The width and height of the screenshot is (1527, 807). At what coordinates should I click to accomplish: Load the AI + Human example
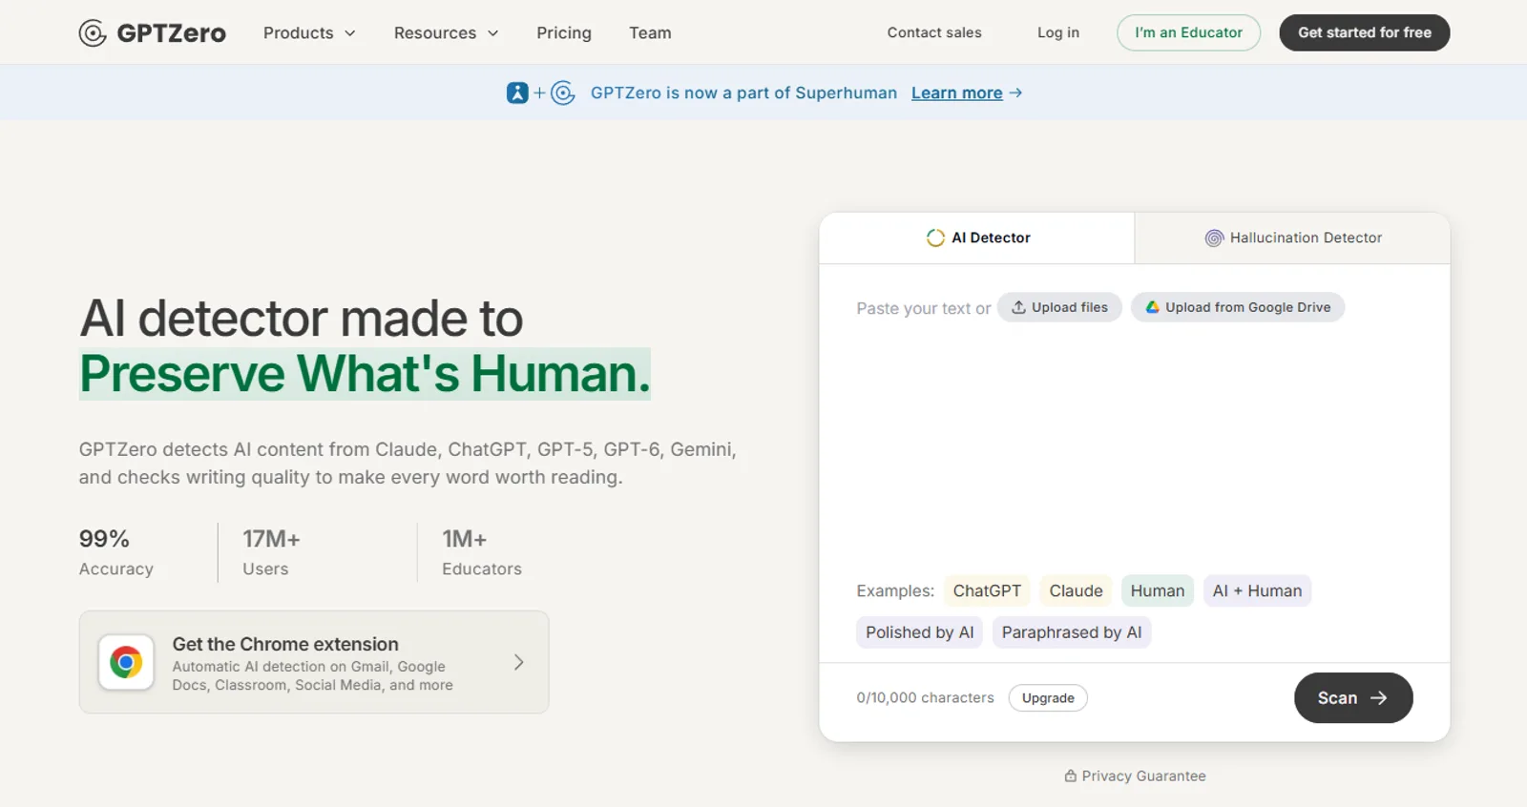pyautogui.click(x=1257, y=590)
